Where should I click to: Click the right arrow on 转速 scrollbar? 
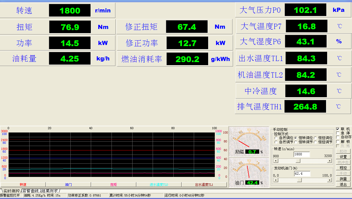(329, 161)
